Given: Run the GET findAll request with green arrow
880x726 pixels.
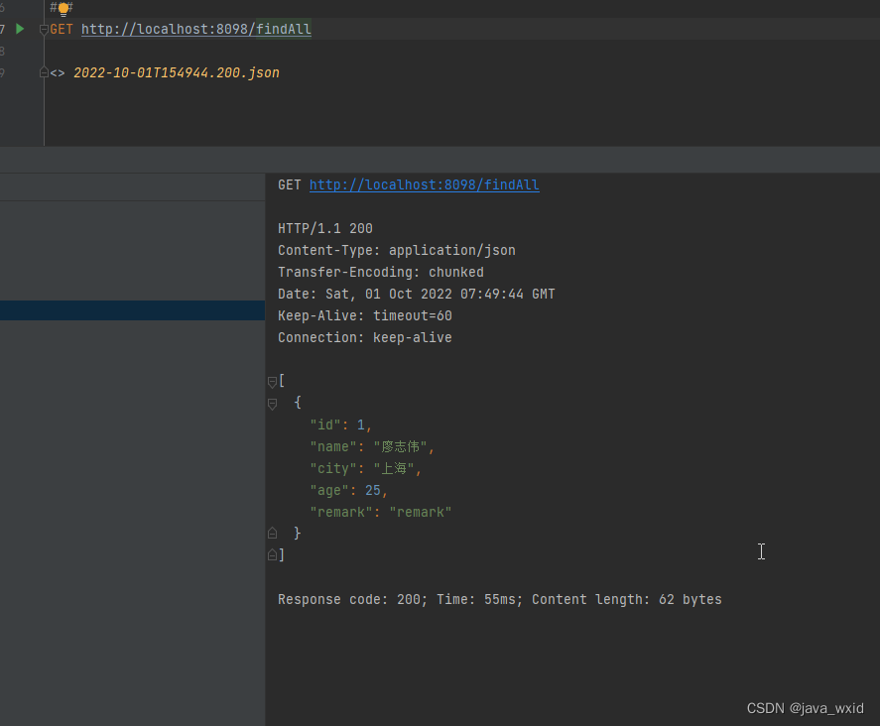Looking at the screenshot, I should coord(20,29).
